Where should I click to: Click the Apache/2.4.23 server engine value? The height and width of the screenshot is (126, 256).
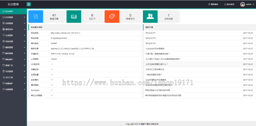pos(72,49)
